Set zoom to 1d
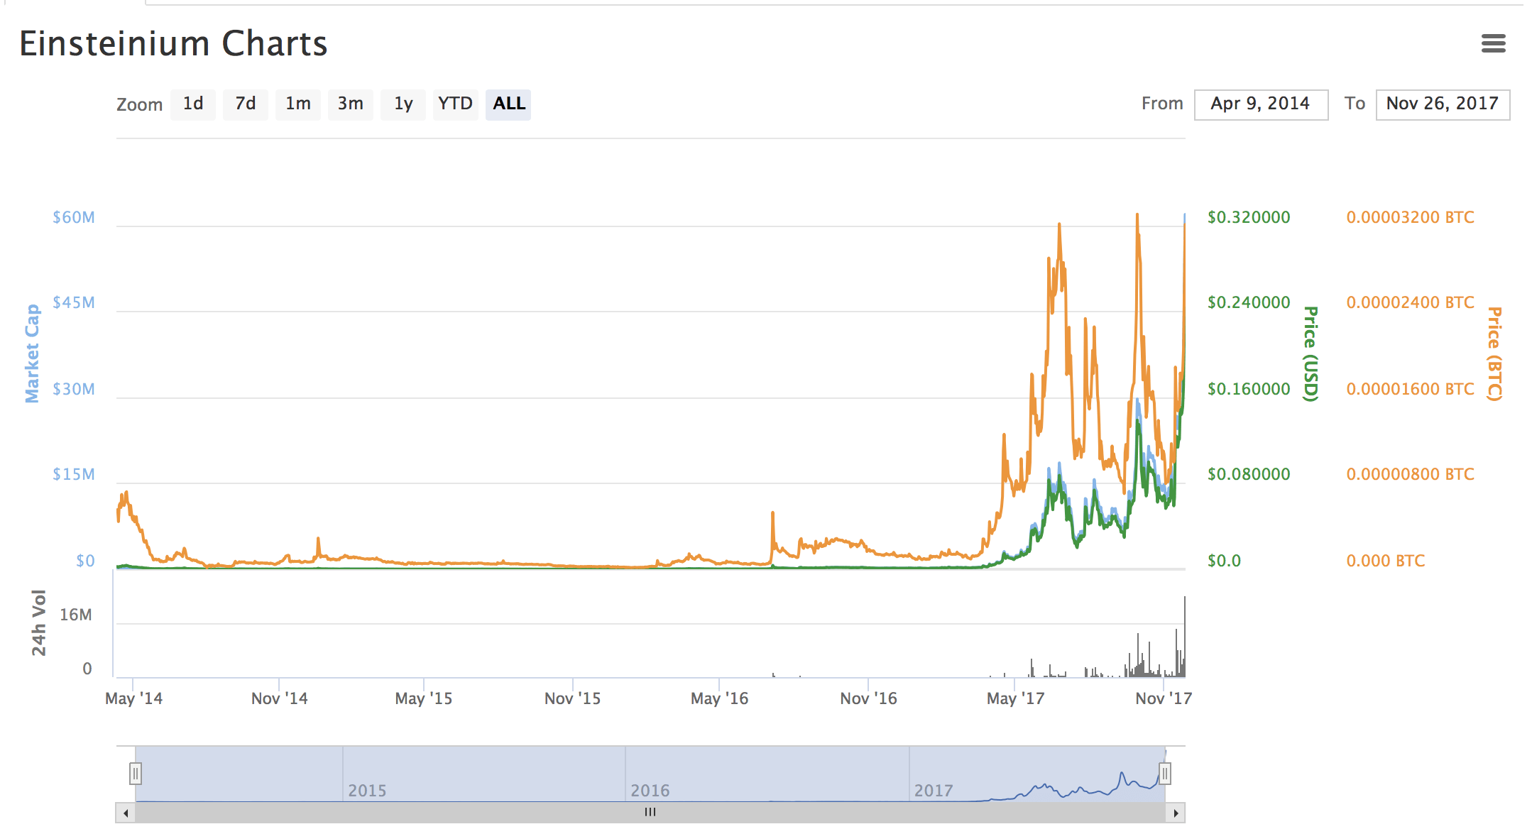 (x=193, y=104)
